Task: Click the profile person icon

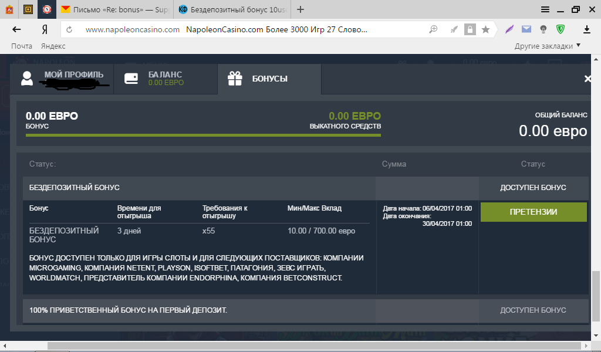Action: [27, 79]
